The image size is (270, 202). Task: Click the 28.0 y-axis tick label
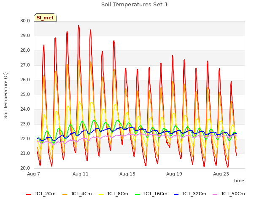click(x=25, y=50)
